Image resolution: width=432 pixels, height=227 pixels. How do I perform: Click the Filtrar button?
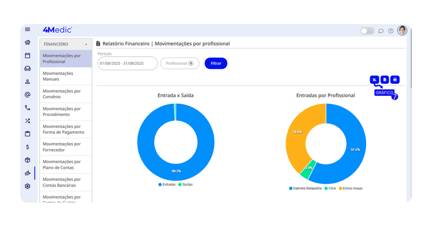(216, 63)
